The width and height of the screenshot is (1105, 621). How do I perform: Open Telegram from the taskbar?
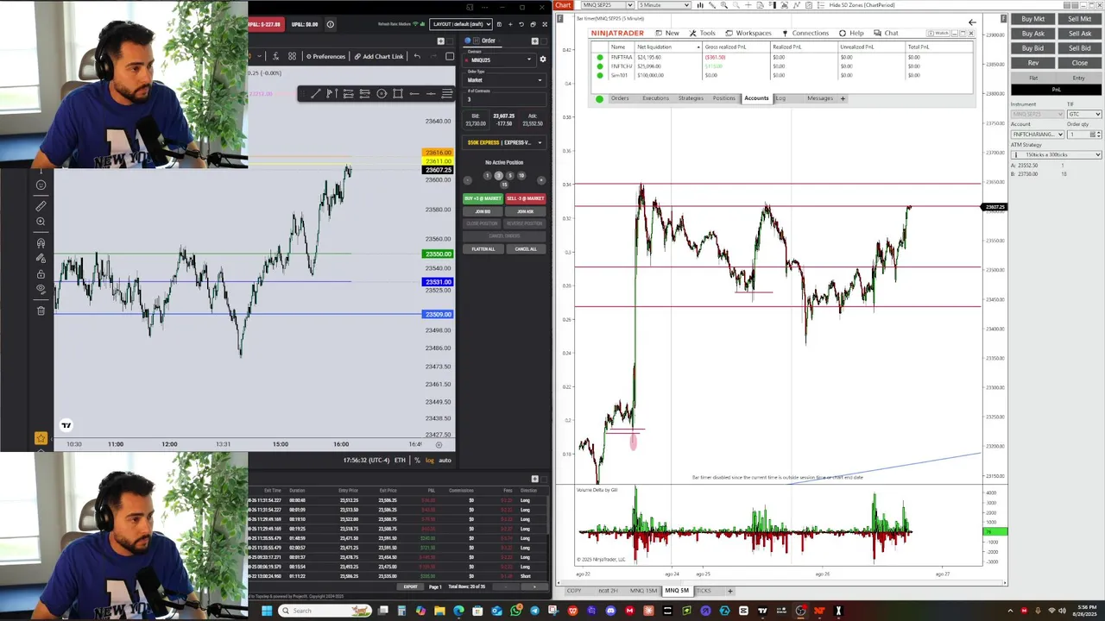pyautogui.click(x=534, y=611)
